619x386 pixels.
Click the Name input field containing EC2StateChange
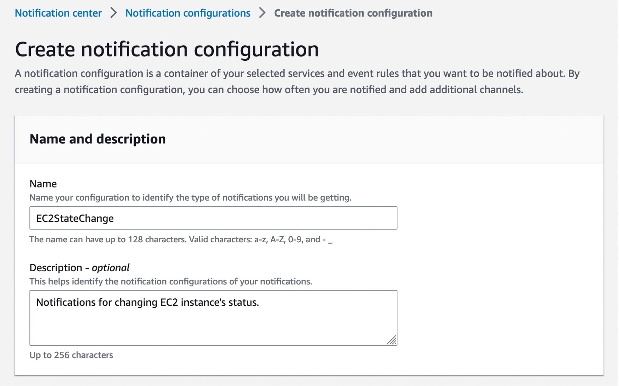213,218
